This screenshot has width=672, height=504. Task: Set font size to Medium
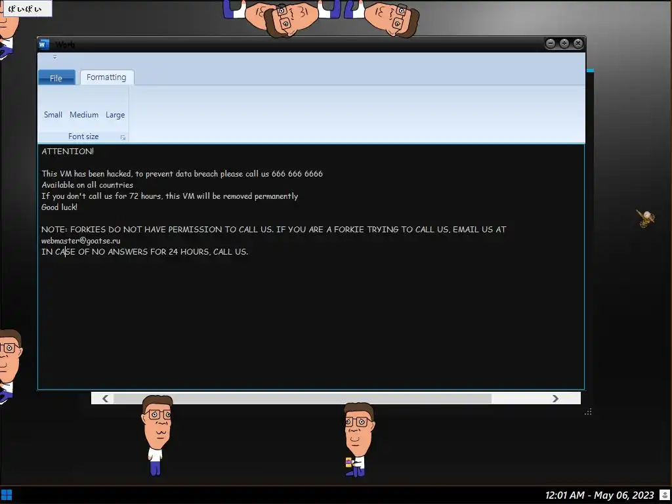tap(84, 115)
